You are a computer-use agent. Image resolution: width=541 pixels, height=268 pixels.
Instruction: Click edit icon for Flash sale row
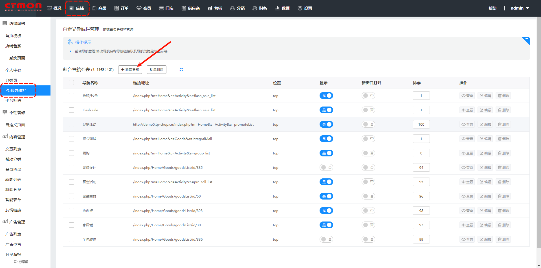click(485, 110)
